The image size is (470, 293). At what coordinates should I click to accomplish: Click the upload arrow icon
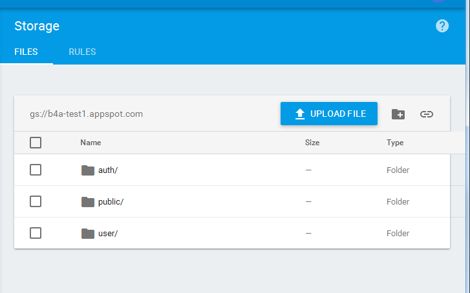(x=300, y=114)
